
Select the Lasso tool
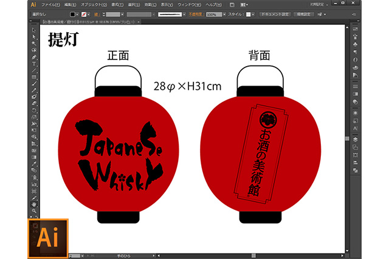click(x=34, y=50)
